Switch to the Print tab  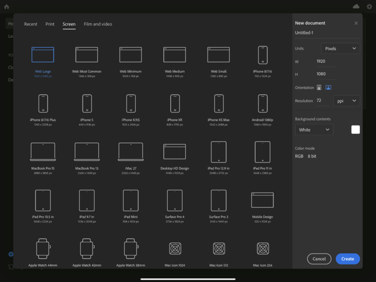click(50, 24)
